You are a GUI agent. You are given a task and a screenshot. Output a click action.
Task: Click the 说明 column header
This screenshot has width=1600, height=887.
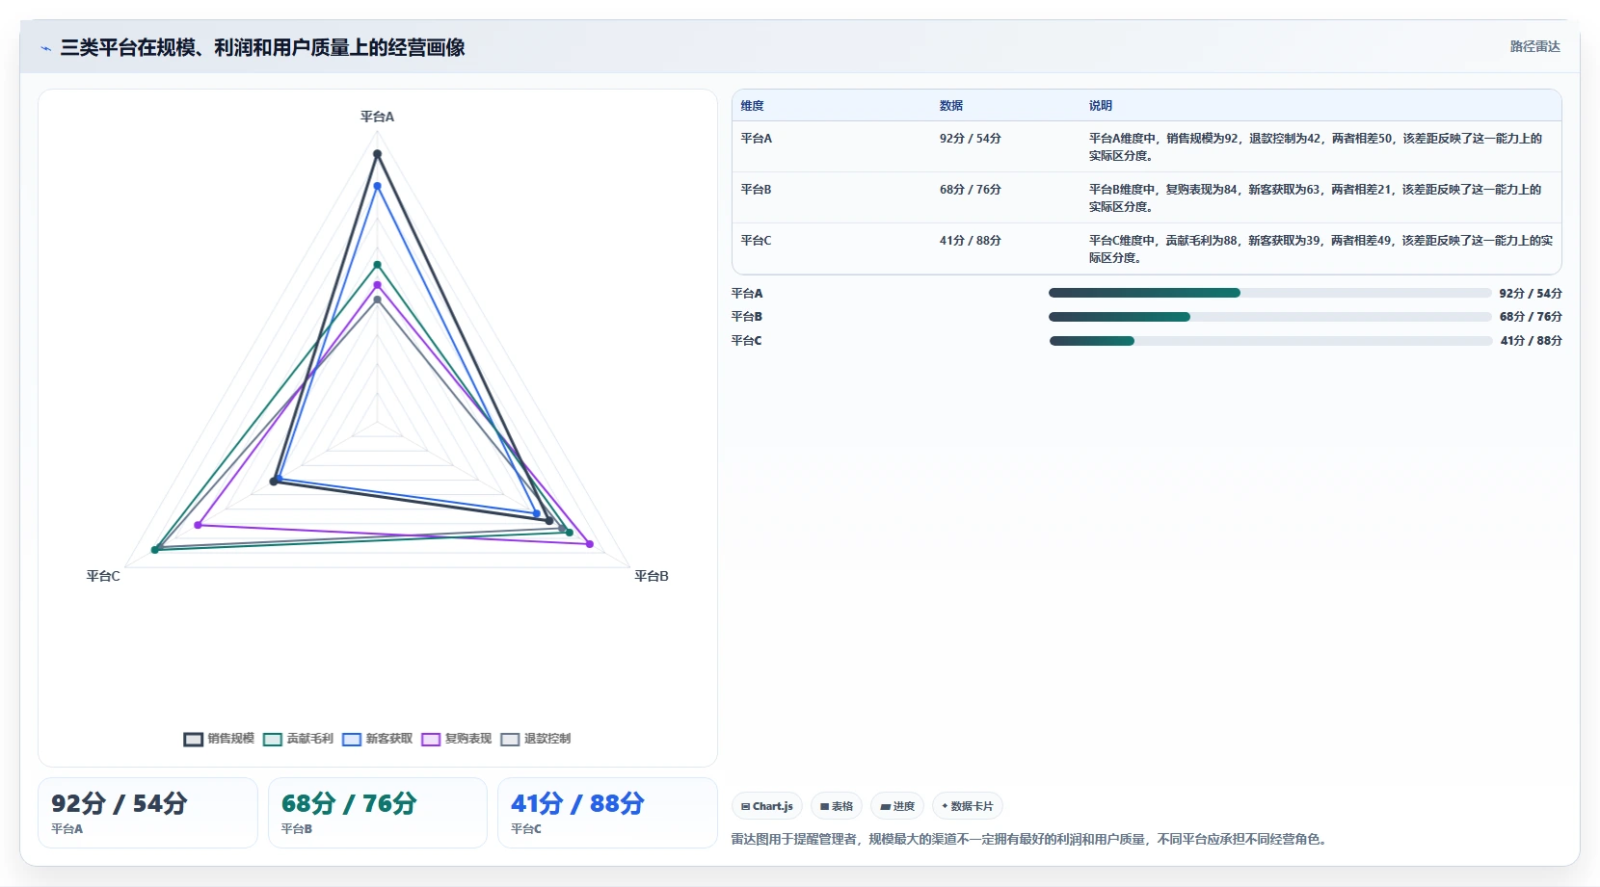click(x=1101, y=106)
